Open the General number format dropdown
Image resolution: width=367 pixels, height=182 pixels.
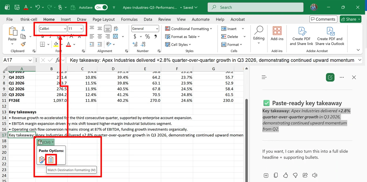[157, 29]
